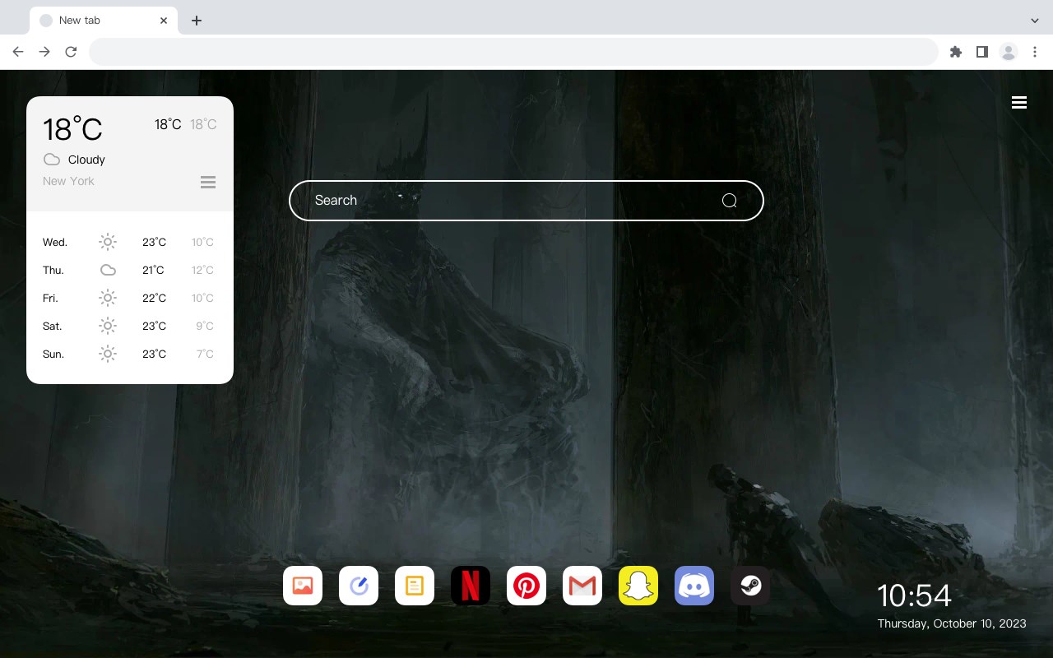Open the browser Extensions puzzle icon

pyautogui.click(x=956, y=52)
